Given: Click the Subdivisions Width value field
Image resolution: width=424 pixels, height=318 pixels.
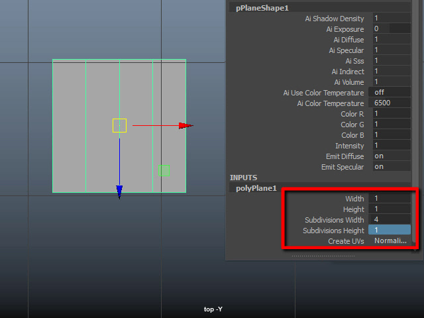Looking at the screenshot, I should 390,220.
